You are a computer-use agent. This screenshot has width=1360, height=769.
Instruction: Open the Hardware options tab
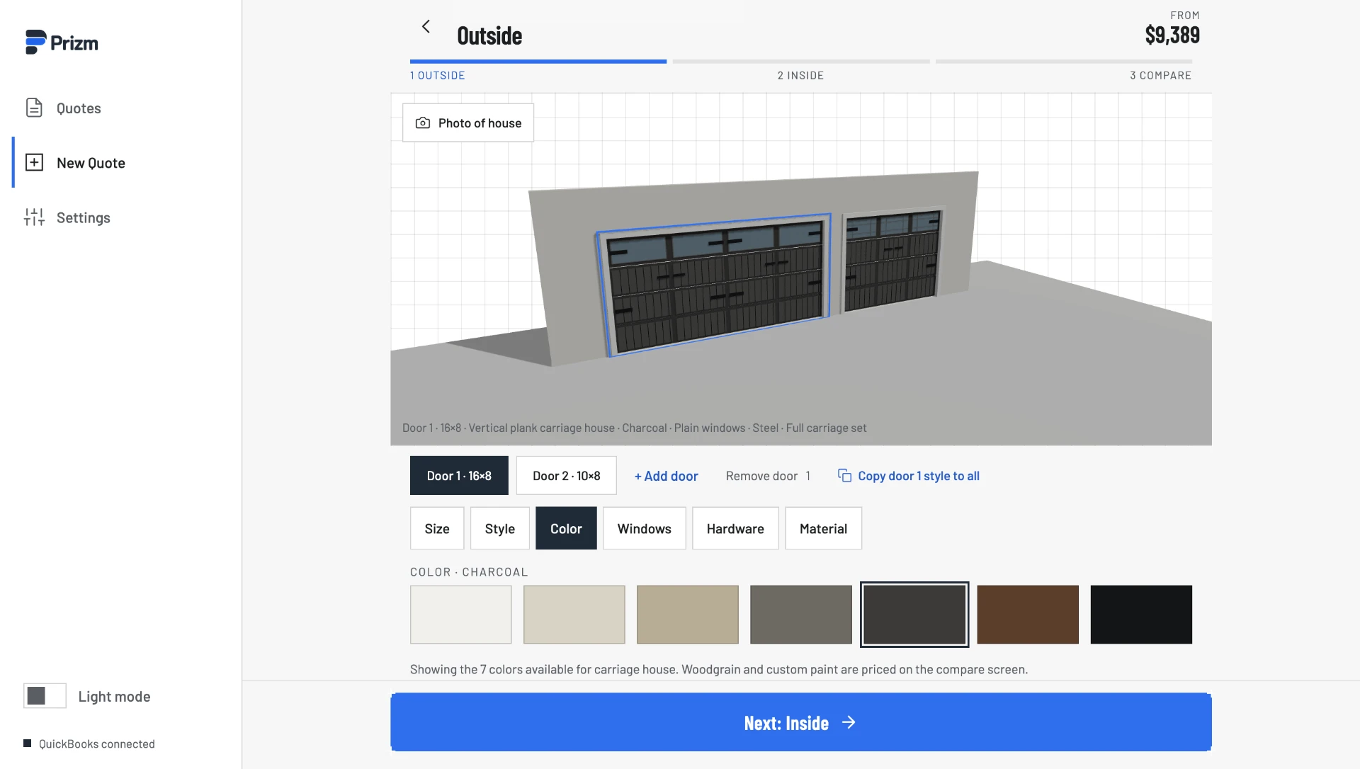[x=735, y=528]
